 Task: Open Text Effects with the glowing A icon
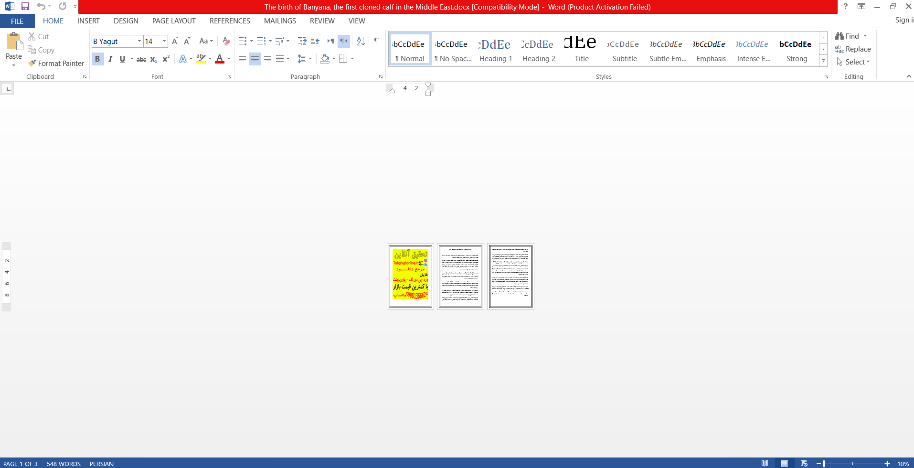coord(183,59)
